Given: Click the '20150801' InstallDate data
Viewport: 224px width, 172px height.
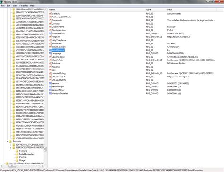Looking at the screenshot, I should pyautogui.click(x=171, y=43).
